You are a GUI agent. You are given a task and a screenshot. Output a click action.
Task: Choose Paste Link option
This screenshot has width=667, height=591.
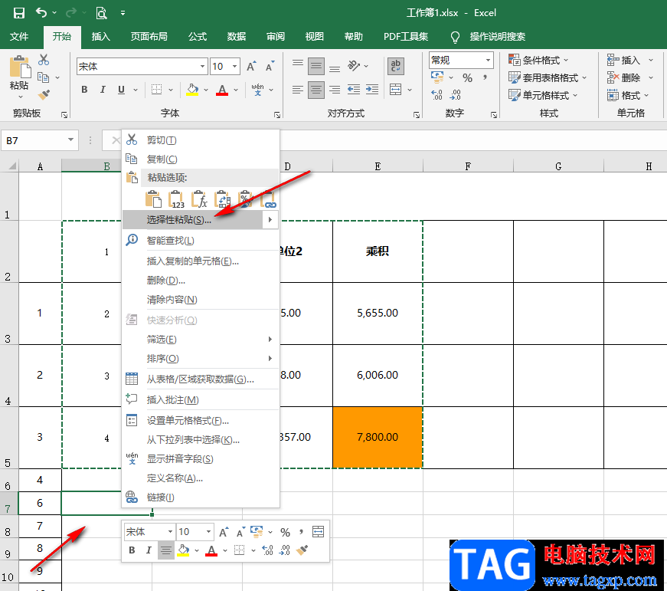click(269, 199)
